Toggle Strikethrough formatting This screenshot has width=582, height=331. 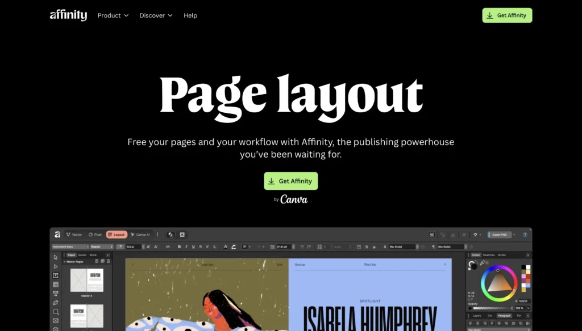pyautogui.click(x=201, y=247)
